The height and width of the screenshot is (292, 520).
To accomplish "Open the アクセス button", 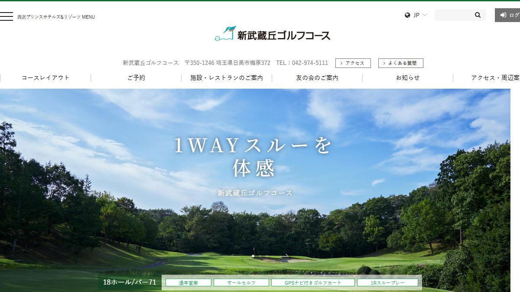I will pyautogui.click(x=353, y=63).
